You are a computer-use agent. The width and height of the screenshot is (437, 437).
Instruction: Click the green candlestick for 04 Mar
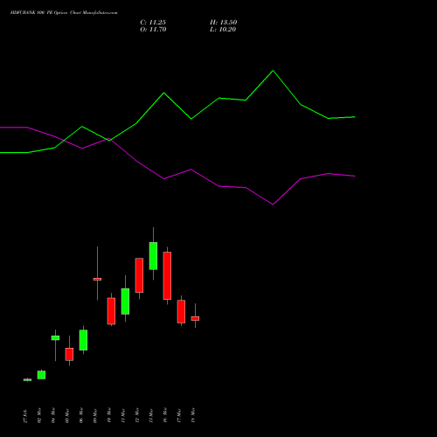[x=55, y=338]
